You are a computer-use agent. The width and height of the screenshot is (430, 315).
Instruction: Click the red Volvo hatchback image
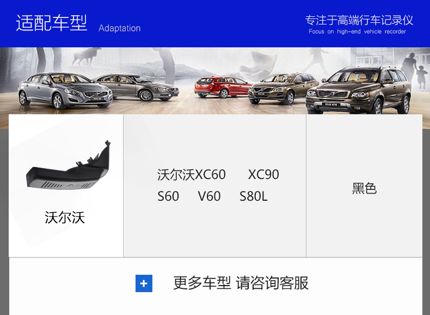point(222,87)
